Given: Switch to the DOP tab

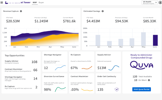Looking at the screenshot, I should point(35,3).
